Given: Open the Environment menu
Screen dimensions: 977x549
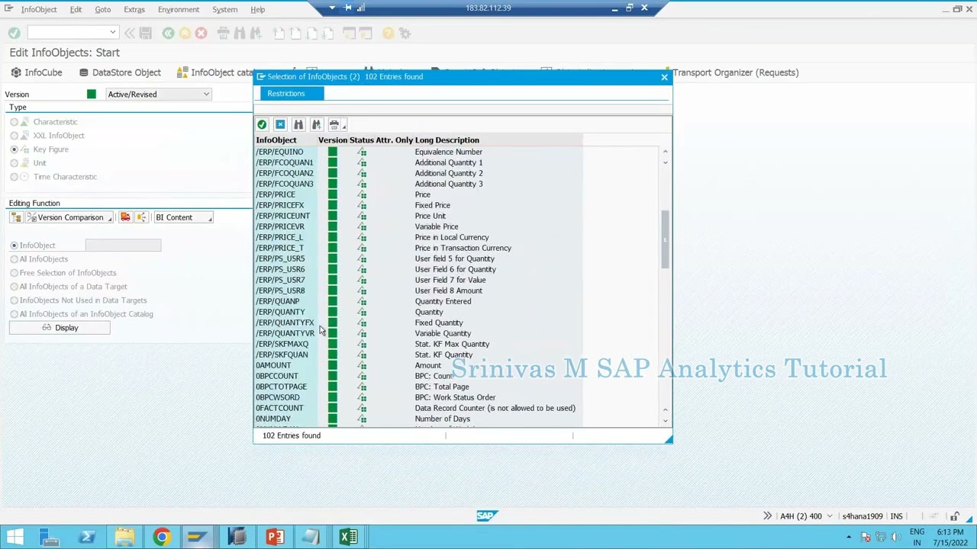Looking at the screenshot, I should [179, 9].
